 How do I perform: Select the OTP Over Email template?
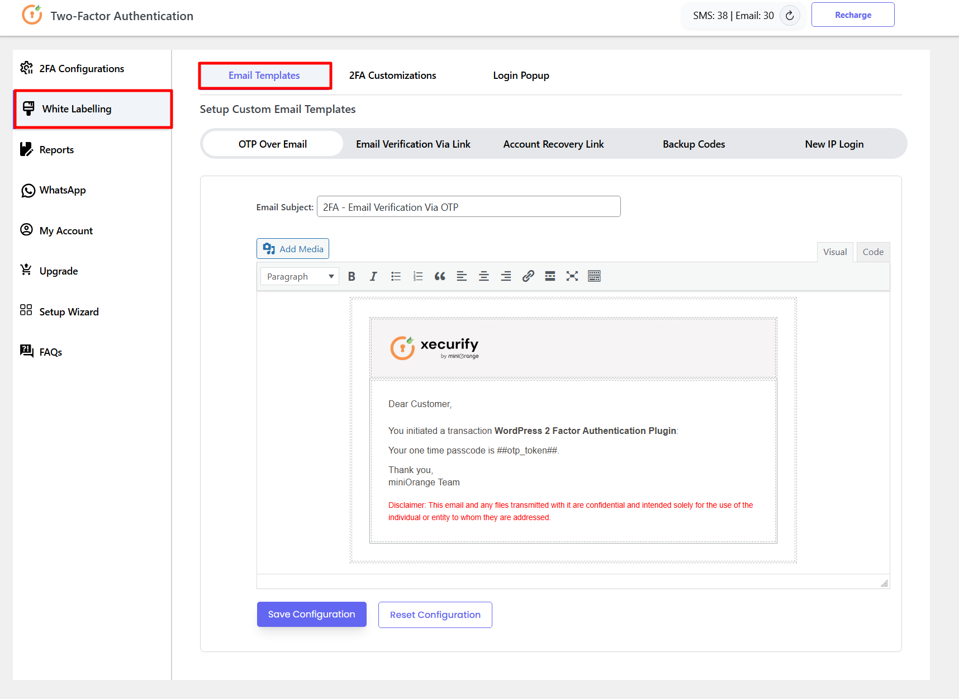tap(273, 144)
